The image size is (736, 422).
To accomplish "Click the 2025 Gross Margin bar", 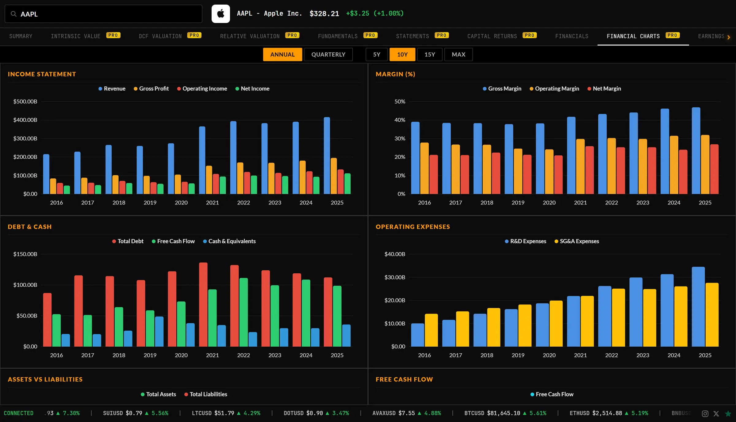I will (x=696, y=150).
